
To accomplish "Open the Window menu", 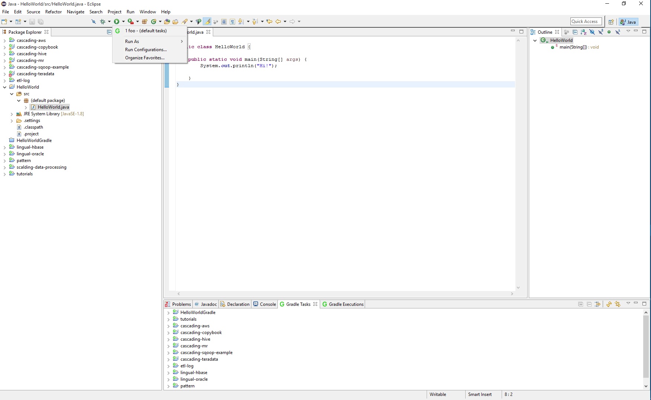I will coord(147,12).
